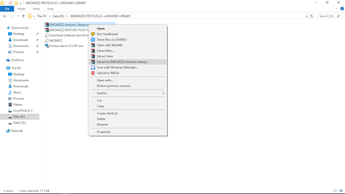Click the Quick access star icon

(9, 27)
